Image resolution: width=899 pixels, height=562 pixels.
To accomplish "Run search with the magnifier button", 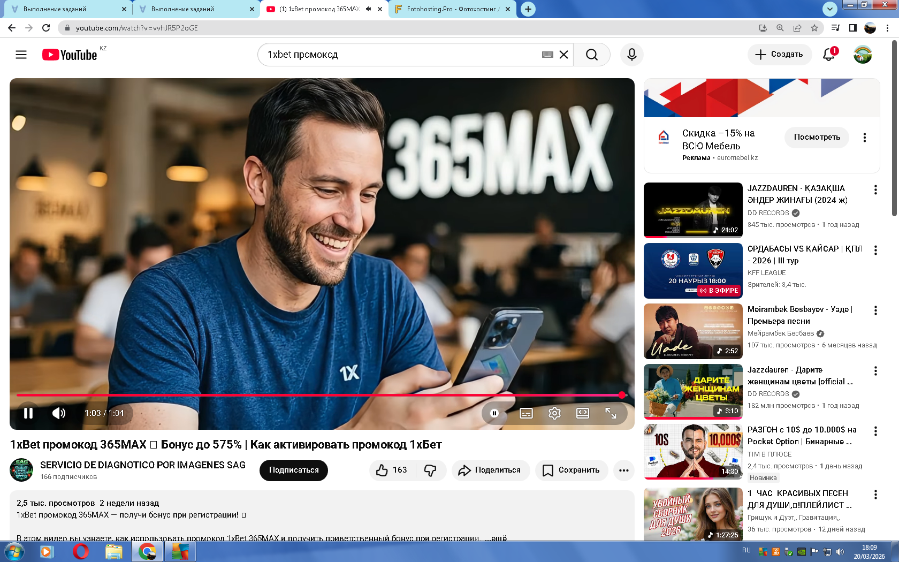I will point(591,55).
